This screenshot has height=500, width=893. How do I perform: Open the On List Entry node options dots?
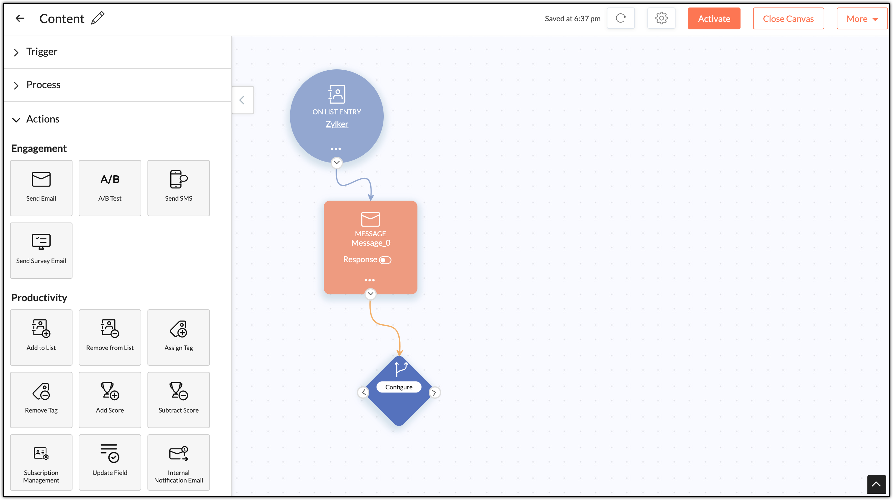click(x=336, y=149)
